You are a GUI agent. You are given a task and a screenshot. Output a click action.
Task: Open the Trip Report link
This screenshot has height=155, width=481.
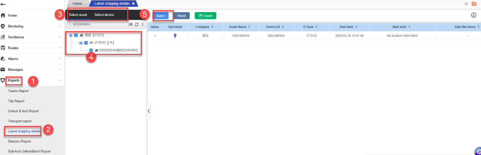click(16, 101)
